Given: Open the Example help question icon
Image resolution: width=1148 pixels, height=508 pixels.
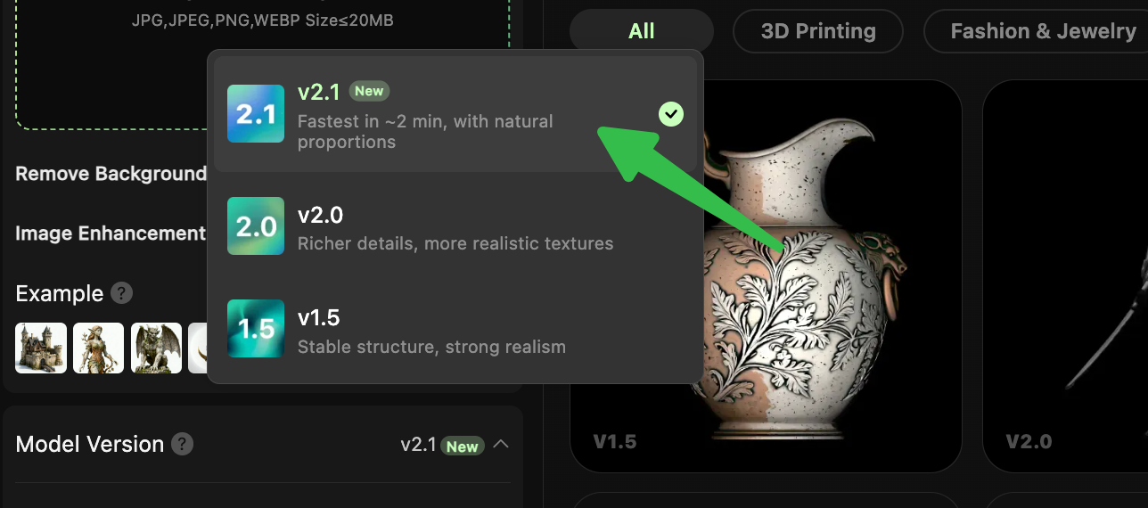Looking at the screenshot, I should pos(122,293).
